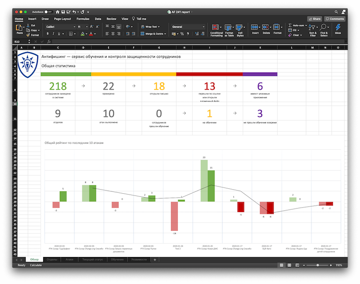
Task: Click the Undo arrow icon
Action: [74, 11]
